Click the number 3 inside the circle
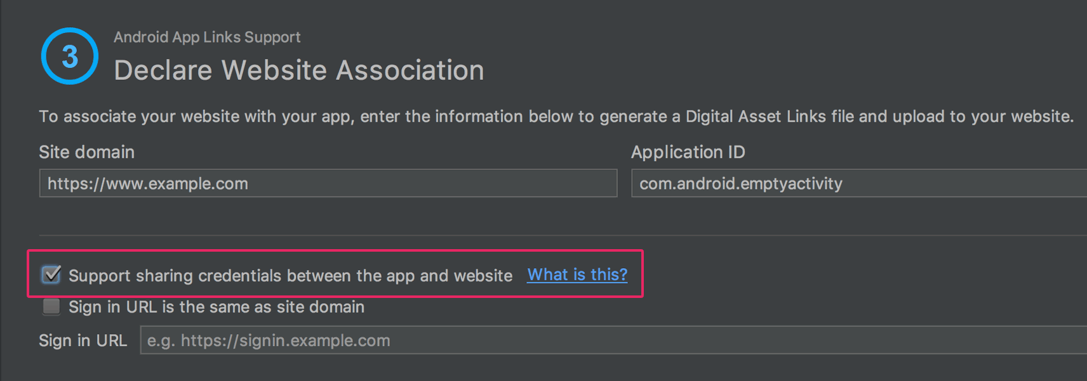Screen dimensions: 1087x381 (x=70, y=56)
